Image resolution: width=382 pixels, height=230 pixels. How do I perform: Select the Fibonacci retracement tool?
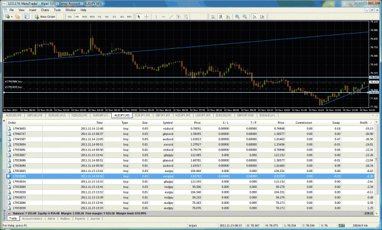tap(186, 16)
